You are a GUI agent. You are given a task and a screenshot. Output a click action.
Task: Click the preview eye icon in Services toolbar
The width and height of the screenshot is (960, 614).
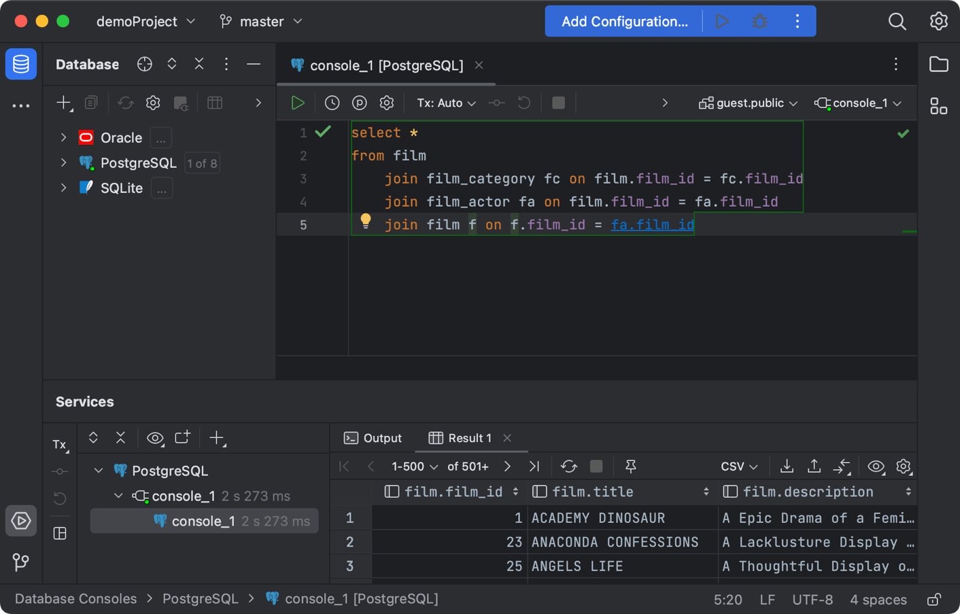click(155, 439)
